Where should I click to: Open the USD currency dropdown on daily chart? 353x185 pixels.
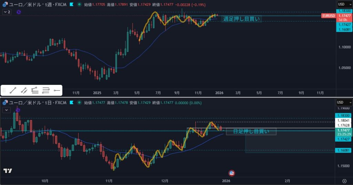(344, 102)
